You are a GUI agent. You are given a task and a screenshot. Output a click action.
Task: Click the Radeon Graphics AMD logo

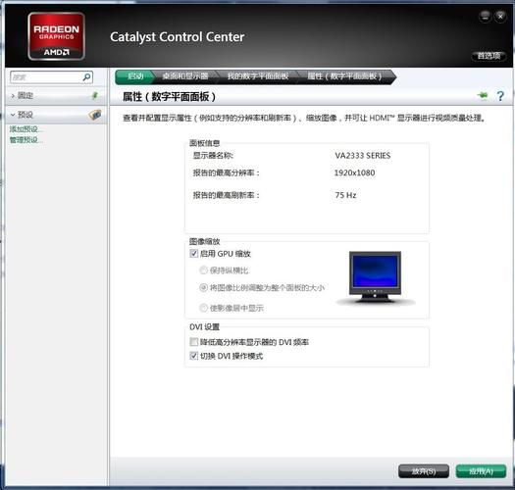pos(56,36)
